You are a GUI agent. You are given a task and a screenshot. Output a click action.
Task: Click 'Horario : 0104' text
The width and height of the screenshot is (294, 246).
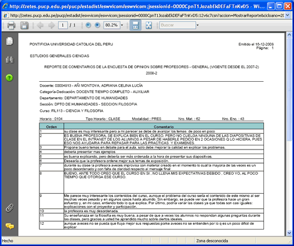51,119
